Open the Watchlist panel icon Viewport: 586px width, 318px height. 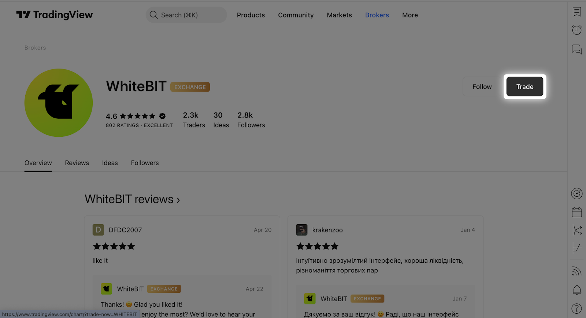(x=577, y=12)
